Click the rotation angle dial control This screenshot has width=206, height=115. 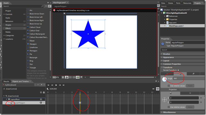[x=164, y=80]
